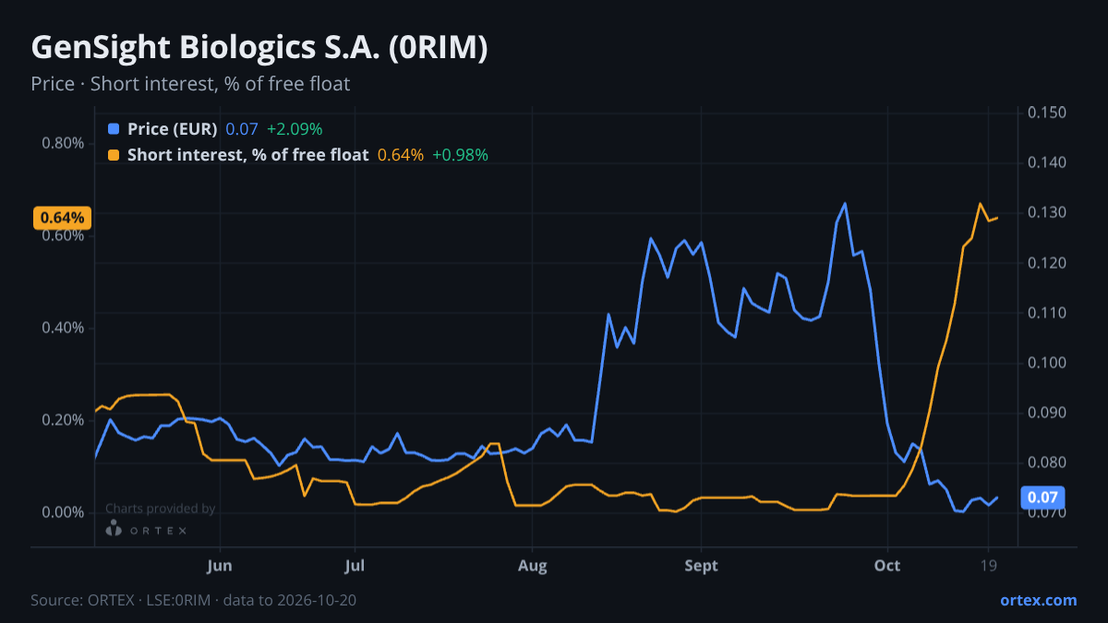
Task: Click the orange 0.64% axis badge
Action: click(62, 218)
